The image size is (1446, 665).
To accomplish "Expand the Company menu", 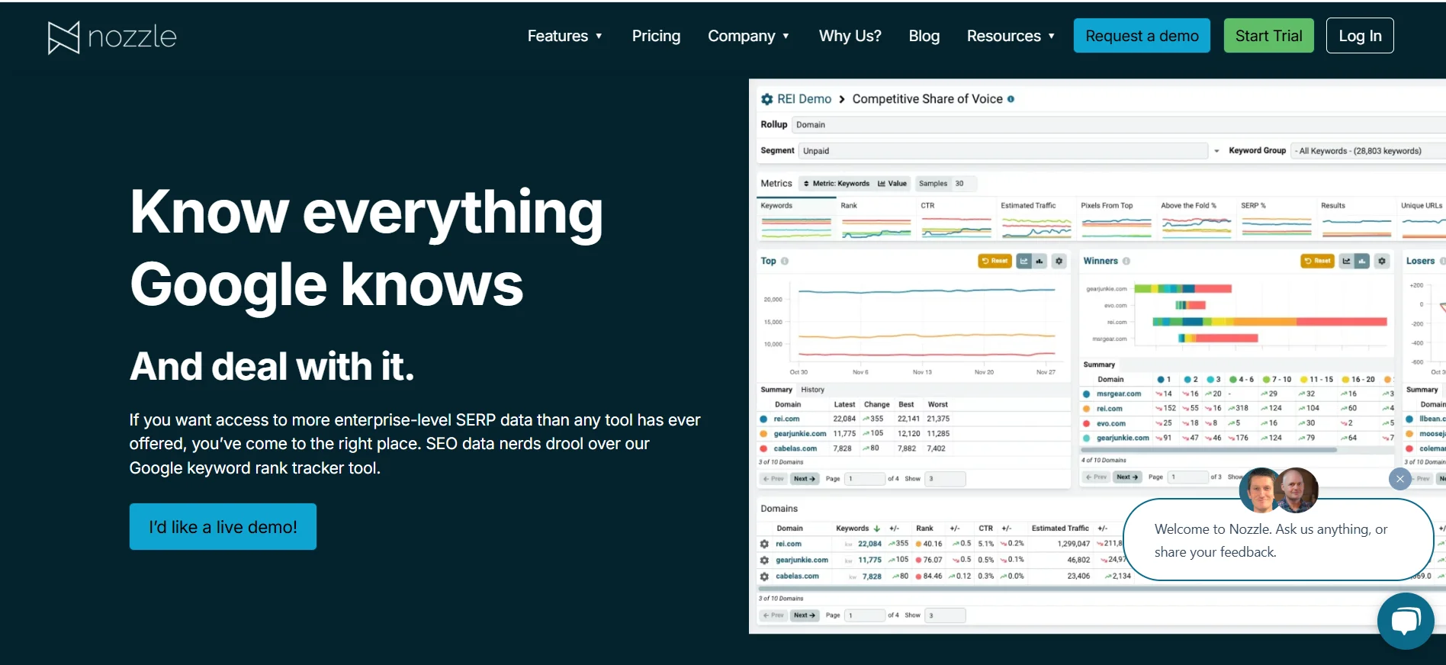I will click(749, 36).
